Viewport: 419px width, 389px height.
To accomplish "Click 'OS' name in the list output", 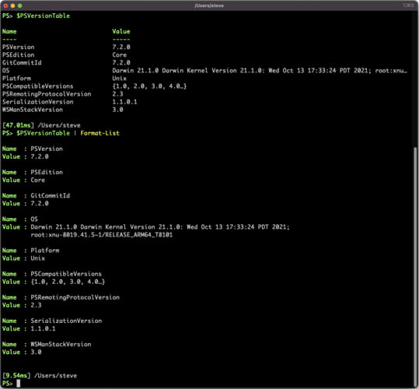I will pos(34,219).
